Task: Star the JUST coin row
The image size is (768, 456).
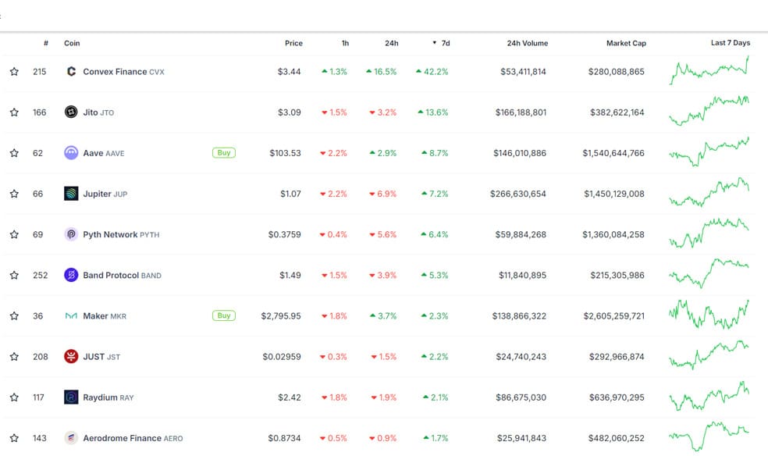Action: tap(14, 356)
